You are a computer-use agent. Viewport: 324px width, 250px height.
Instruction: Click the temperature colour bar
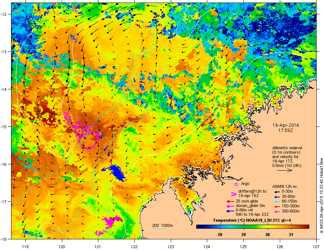[x=253, y=227]
